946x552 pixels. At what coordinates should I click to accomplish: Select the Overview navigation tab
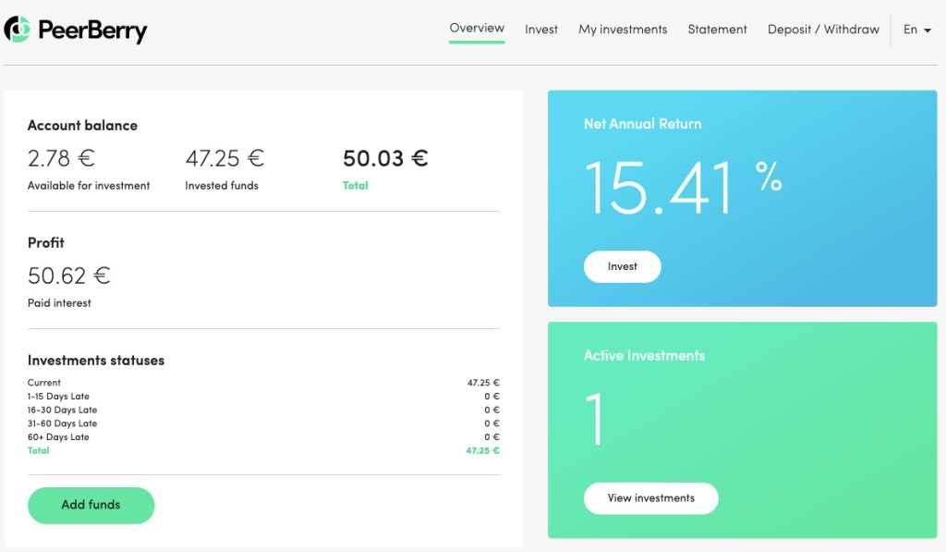[476, 28]
